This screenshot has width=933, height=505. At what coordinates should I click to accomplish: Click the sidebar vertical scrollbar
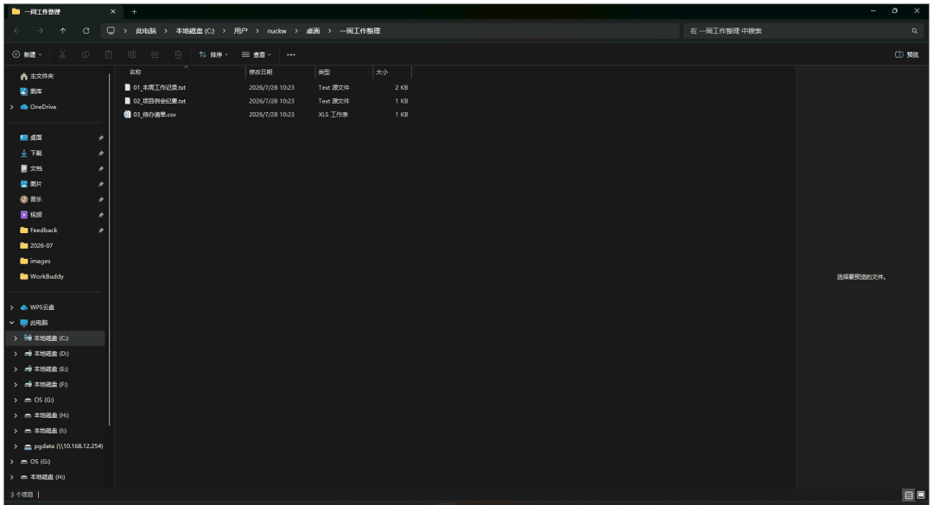[x=110, y=249]
